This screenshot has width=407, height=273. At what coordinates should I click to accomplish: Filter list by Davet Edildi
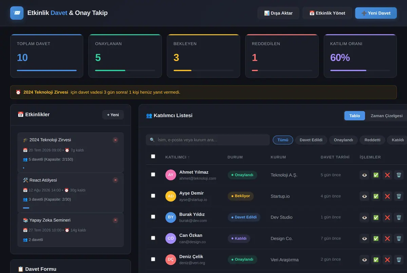pyautogui.click(x=311, y=140)
